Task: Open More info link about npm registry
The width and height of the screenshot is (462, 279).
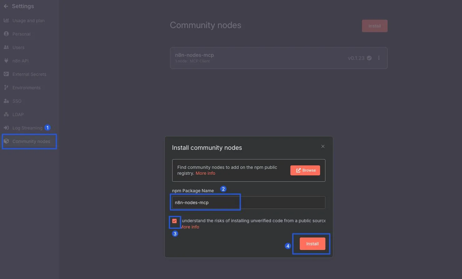Action: point(205,173)
